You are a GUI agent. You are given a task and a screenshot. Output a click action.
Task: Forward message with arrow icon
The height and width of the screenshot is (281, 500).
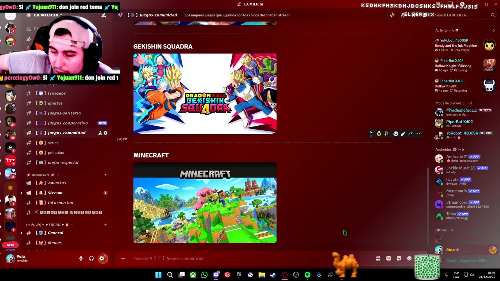[x=411, y=134]
